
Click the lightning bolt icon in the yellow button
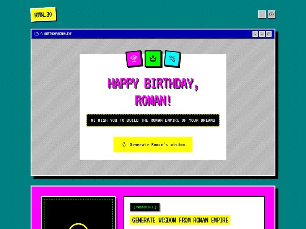(124, 145)
